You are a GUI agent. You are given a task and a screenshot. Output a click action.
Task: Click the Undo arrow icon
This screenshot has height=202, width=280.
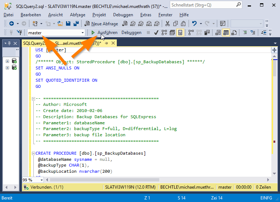[194, 23]
